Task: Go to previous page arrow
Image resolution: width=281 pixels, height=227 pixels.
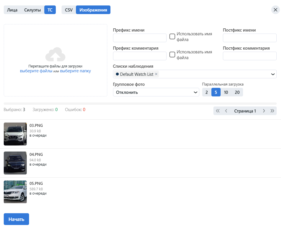Action: 226,111
